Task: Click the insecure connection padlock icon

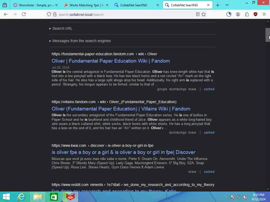Action: pyautogui.click(x=55, y=14)
